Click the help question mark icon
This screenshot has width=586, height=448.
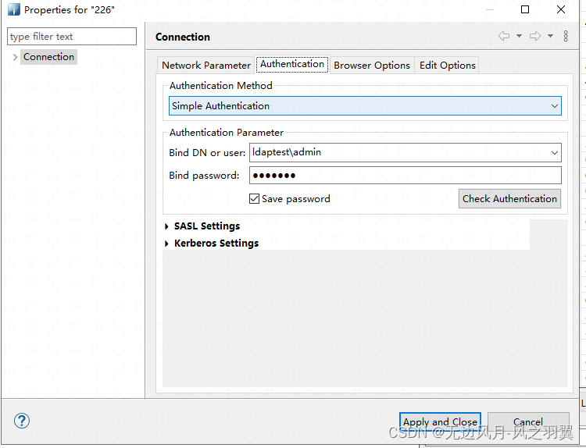point(22,421)
